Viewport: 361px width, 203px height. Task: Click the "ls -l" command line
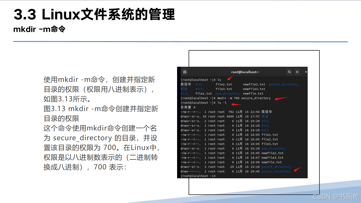222,103
